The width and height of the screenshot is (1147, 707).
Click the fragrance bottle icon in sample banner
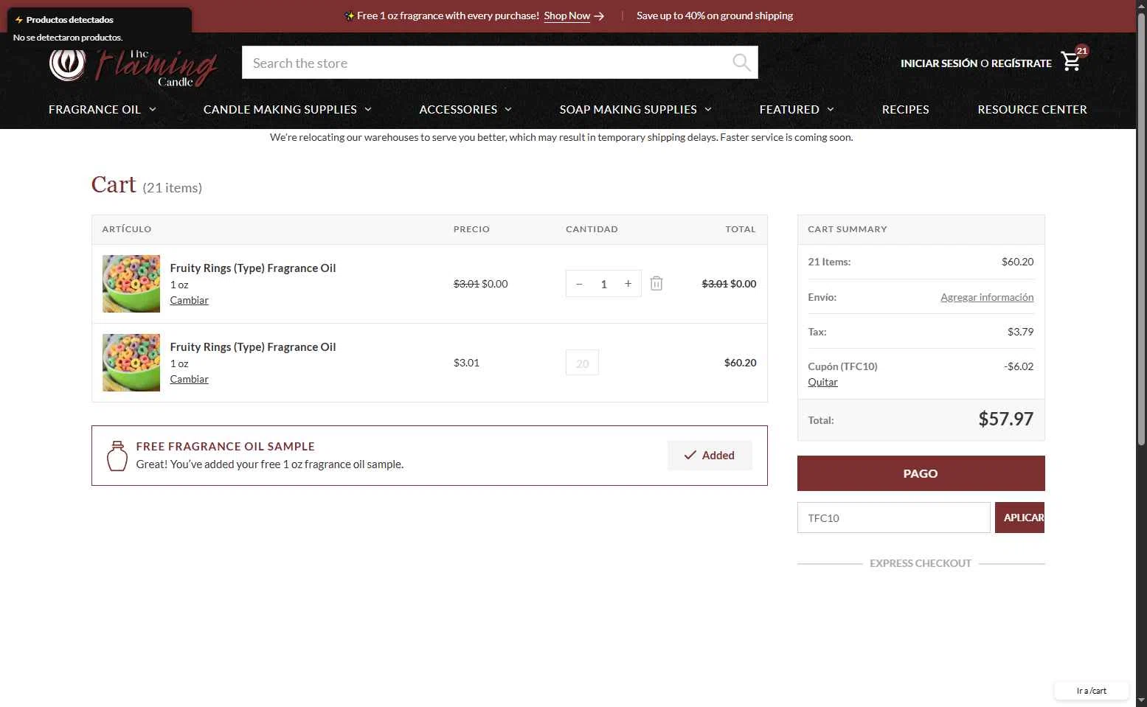click(117, 456)
